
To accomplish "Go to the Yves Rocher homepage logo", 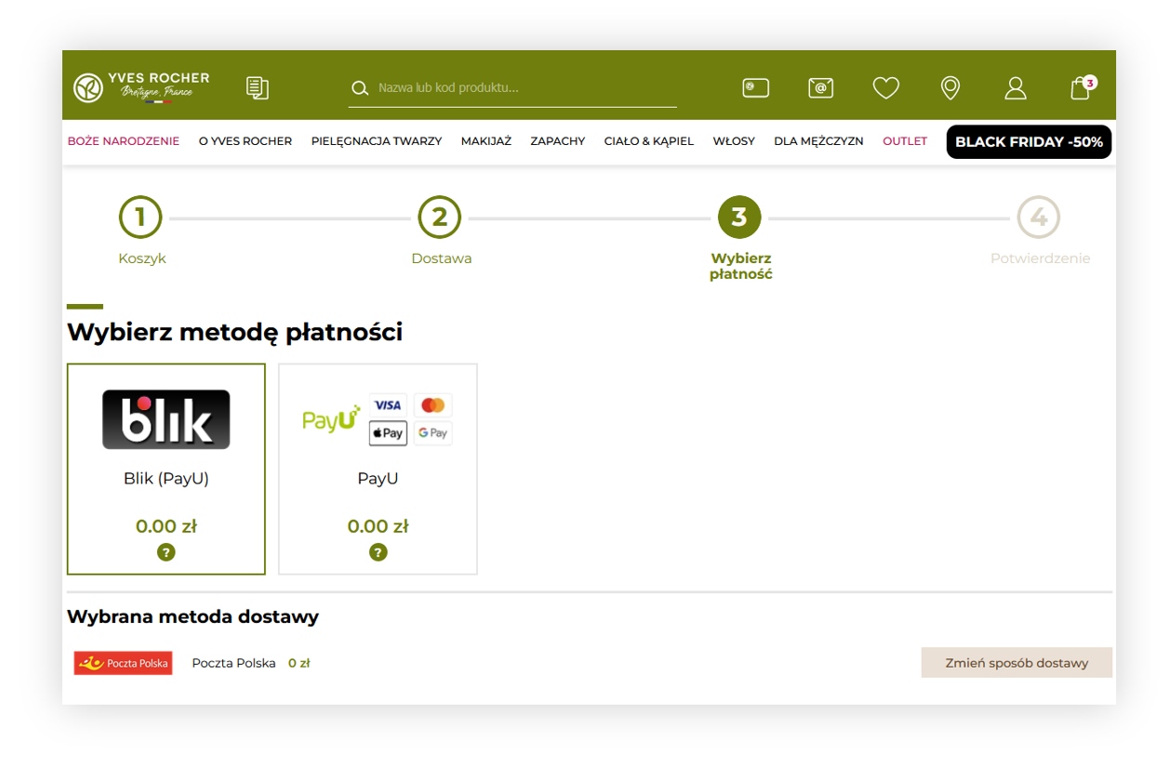I will (x=141, y=87).
